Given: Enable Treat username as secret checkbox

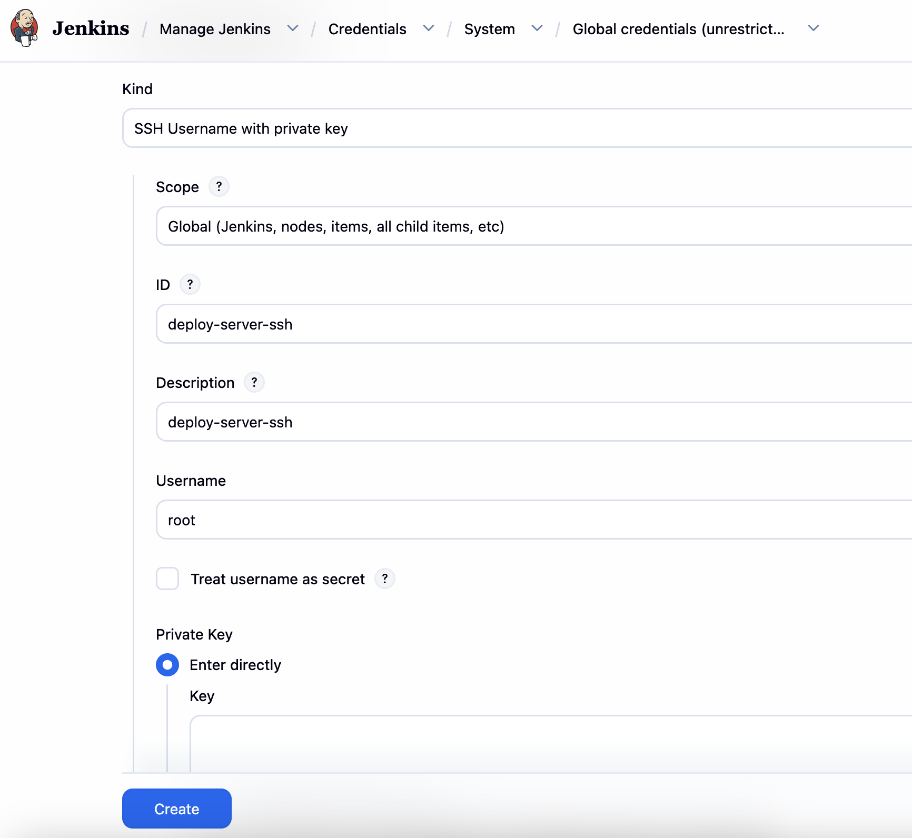Looking at the screenshot, I should click(x=167, y=578).
